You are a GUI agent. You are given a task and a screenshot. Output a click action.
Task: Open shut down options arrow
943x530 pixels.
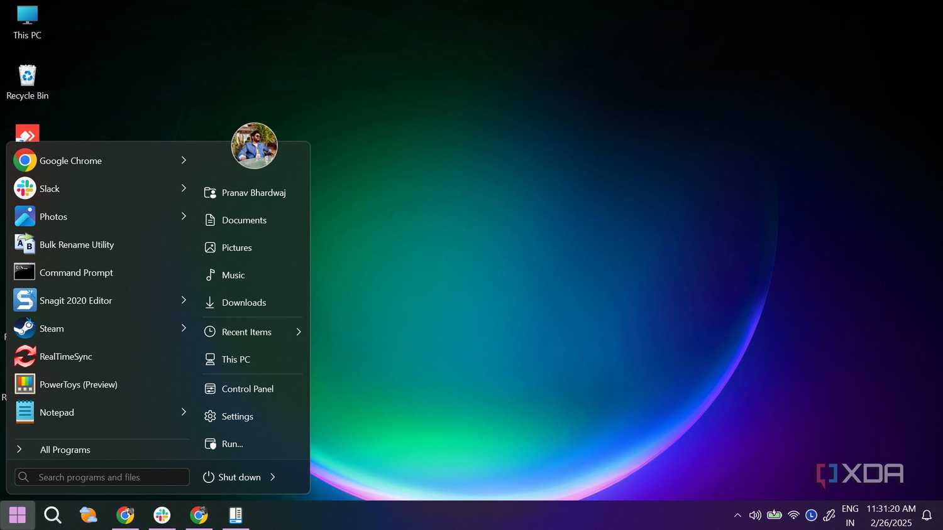click(273, 477)
